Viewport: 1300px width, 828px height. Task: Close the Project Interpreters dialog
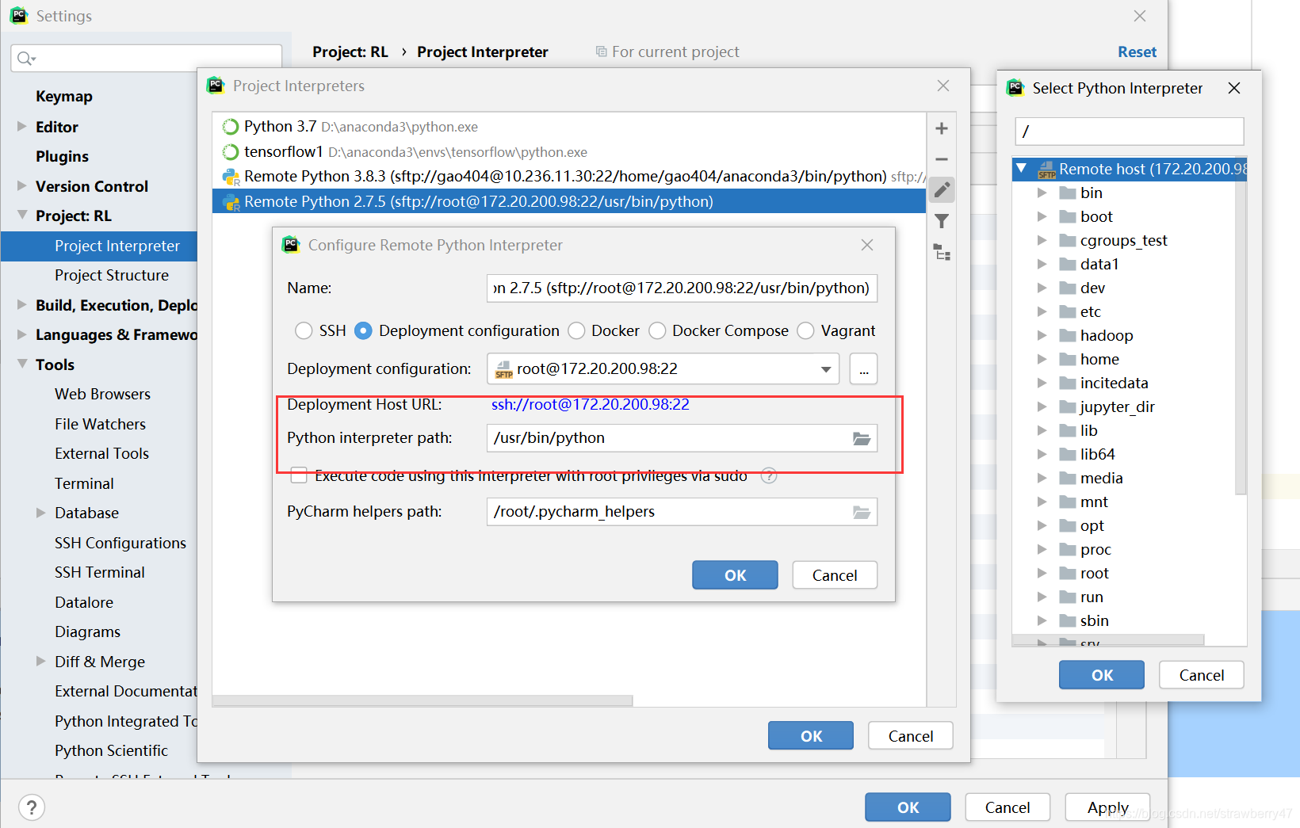pos(943,86)
